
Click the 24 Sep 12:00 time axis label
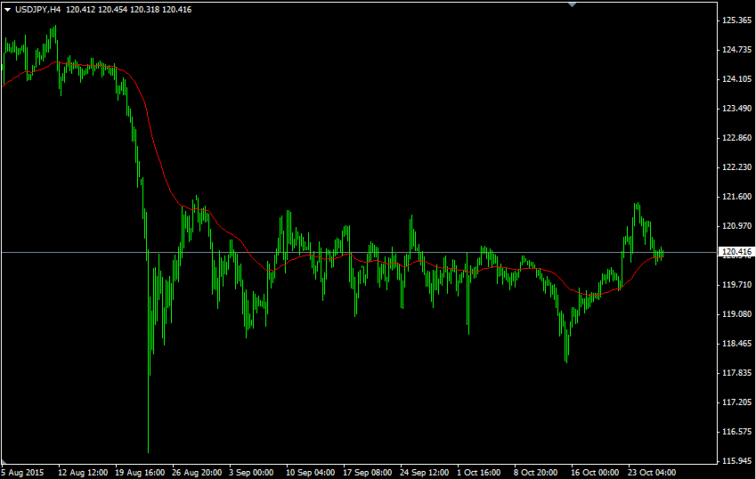pos(424,473)
